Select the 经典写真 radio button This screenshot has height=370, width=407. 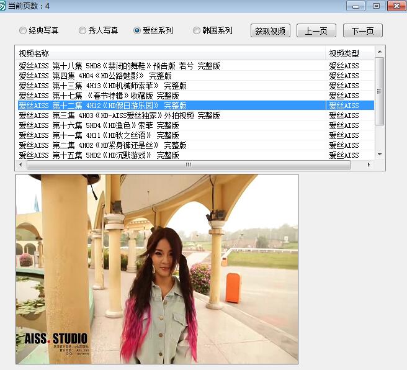38,30
